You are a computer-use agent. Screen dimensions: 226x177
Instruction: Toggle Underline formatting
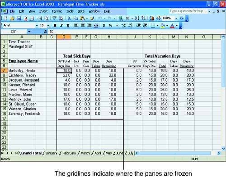tap(68, 26)
